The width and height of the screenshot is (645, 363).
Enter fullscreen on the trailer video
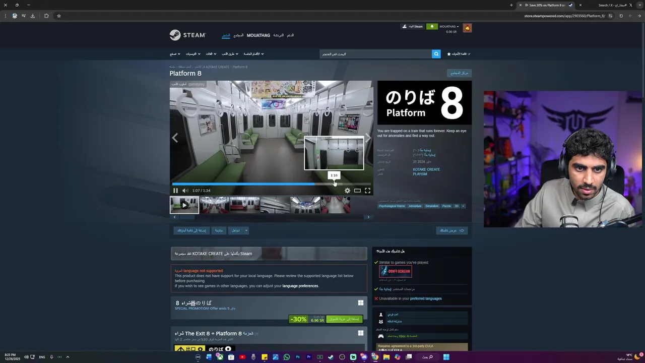tap(367, 191)
